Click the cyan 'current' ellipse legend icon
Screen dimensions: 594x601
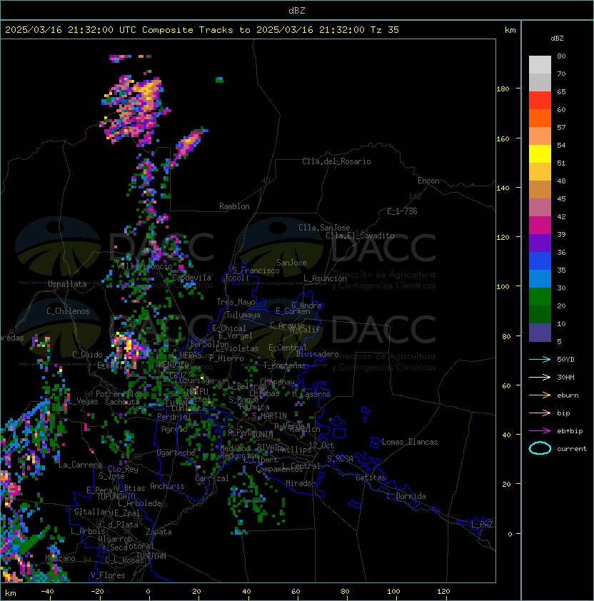[540, 448]
